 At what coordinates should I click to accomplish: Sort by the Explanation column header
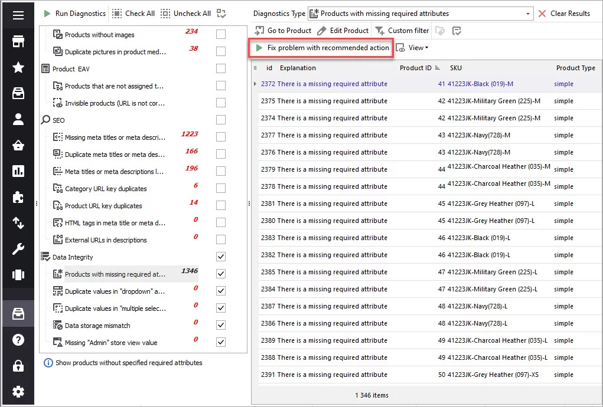tap(298, 68)
